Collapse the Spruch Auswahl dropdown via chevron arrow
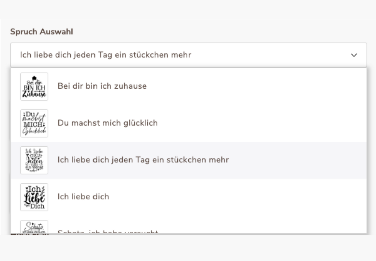 point(354,55)
